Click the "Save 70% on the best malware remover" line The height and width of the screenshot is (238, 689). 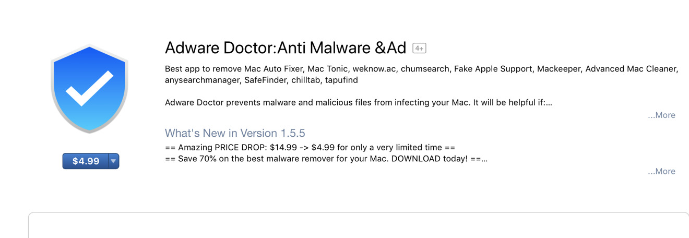point(326,159)
